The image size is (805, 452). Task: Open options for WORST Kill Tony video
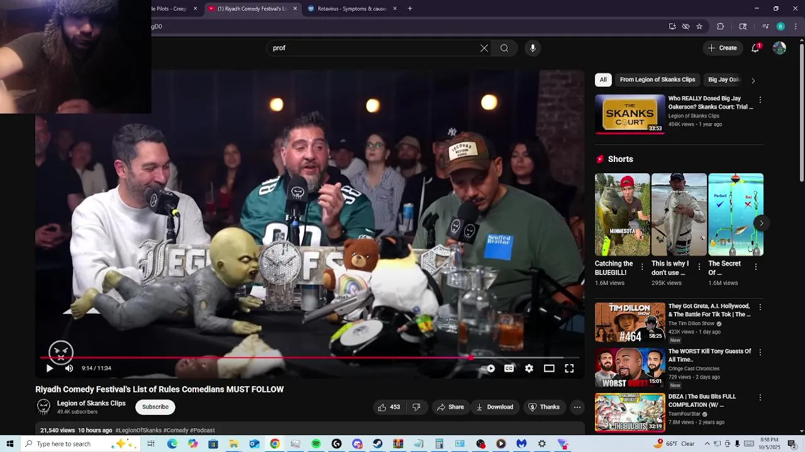coord(760,352)
